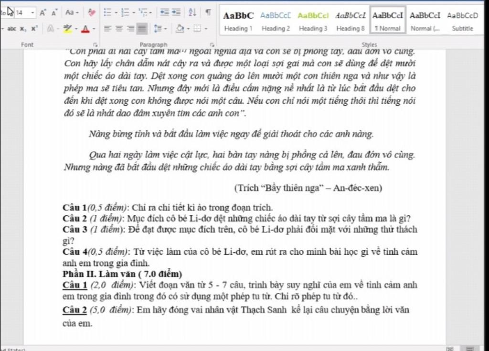Image resolution: width=489 pixels, height=351 pixels.
Task: Click the citation '(Trích “Bẩy thiên nga” – An-đéc-xen)'
Action: click(x=308, y=188)
